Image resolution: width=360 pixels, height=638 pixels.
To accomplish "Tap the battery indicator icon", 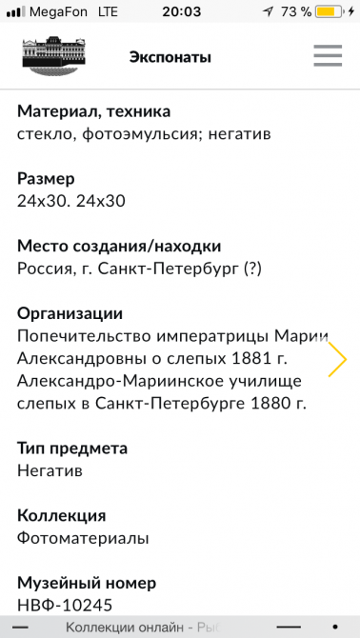I will pos(330,11).
